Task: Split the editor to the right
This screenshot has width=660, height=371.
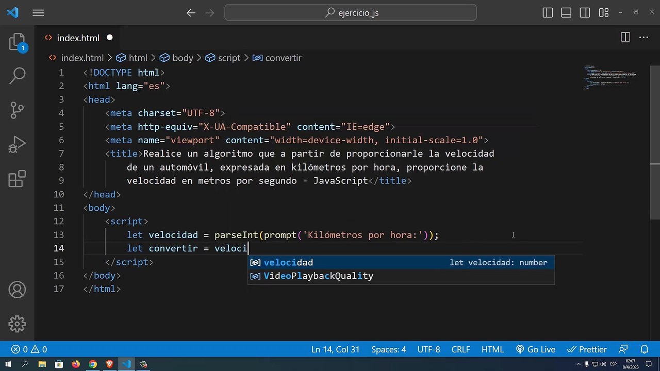Action: tap(625, 37)
